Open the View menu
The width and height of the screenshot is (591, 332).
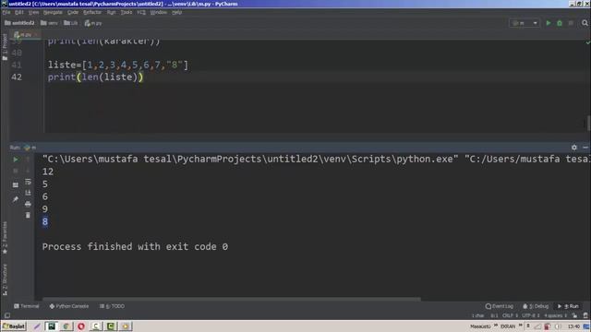[33, 12]
